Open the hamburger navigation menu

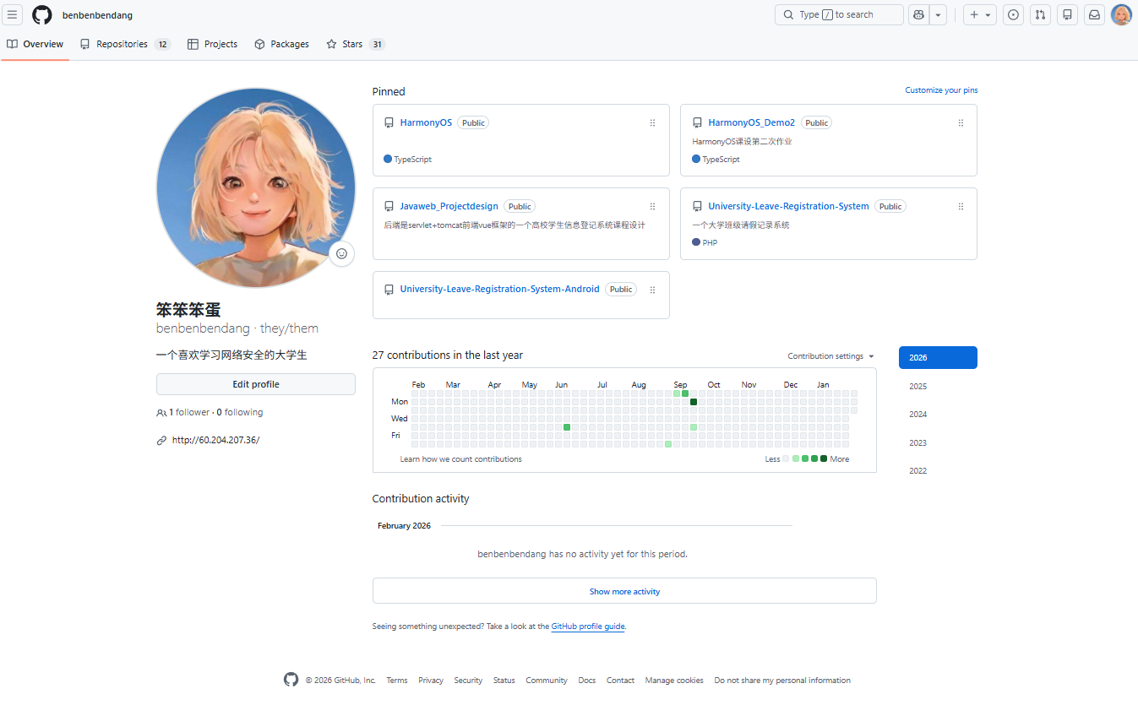[12, 14]
